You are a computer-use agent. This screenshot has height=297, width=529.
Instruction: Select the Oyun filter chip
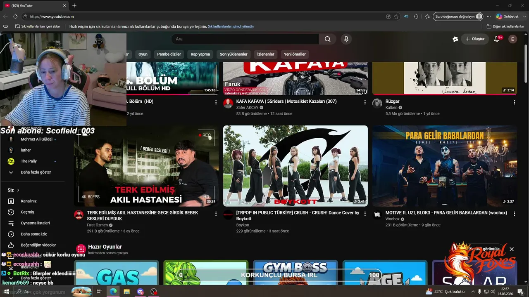[x=143, y=54]
